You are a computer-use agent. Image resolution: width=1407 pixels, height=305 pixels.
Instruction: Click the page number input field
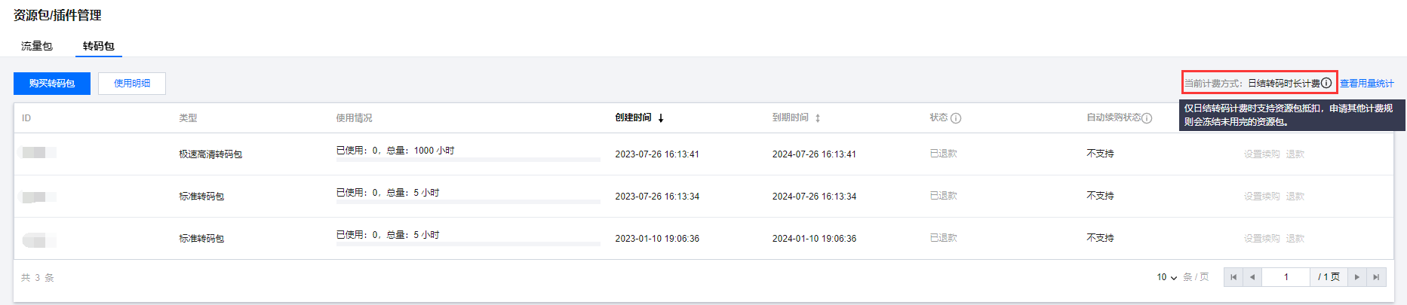pyautogui.click(x=1286, y=277)
